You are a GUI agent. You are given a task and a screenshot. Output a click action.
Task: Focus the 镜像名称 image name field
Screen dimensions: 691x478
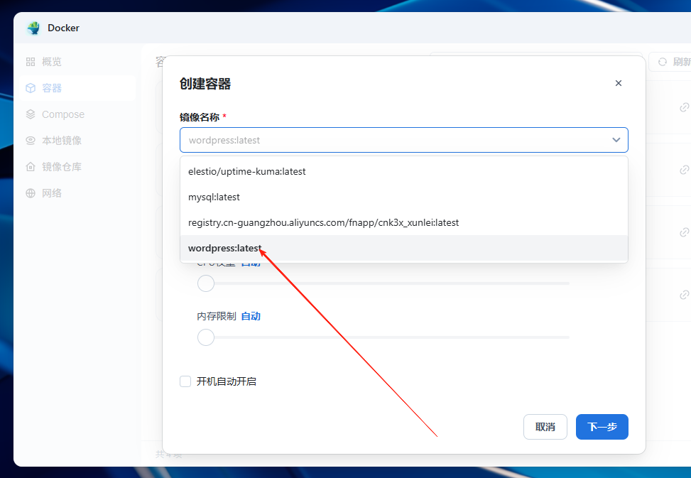coord(403,140)
